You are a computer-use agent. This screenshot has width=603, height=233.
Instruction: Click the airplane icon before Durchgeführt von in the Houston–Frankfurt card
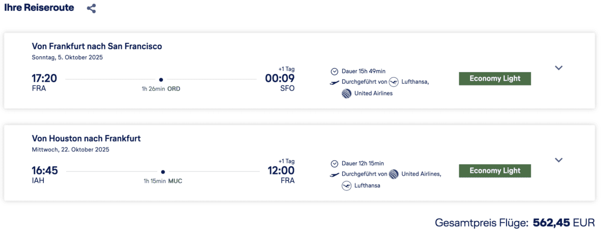point(334,174)
